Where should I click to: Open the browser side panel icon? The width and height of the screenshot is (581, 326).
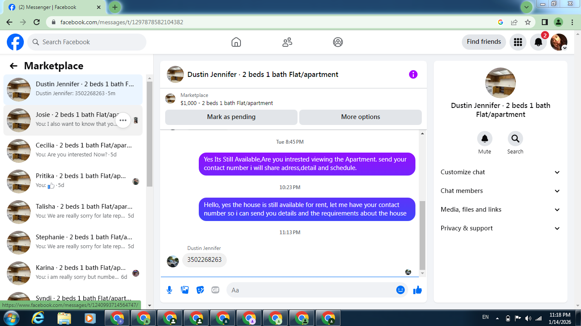pos(544,22)
